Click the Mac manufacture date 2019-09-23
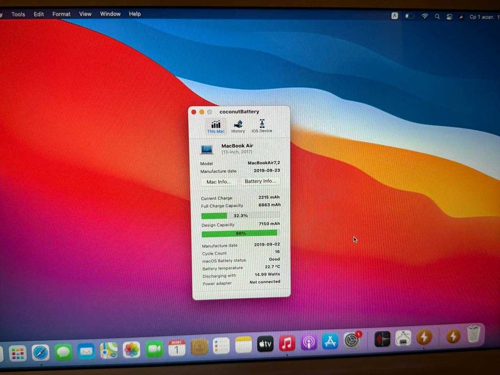The width and height of the screenshot is (500, 375). (x=267, y=170)
